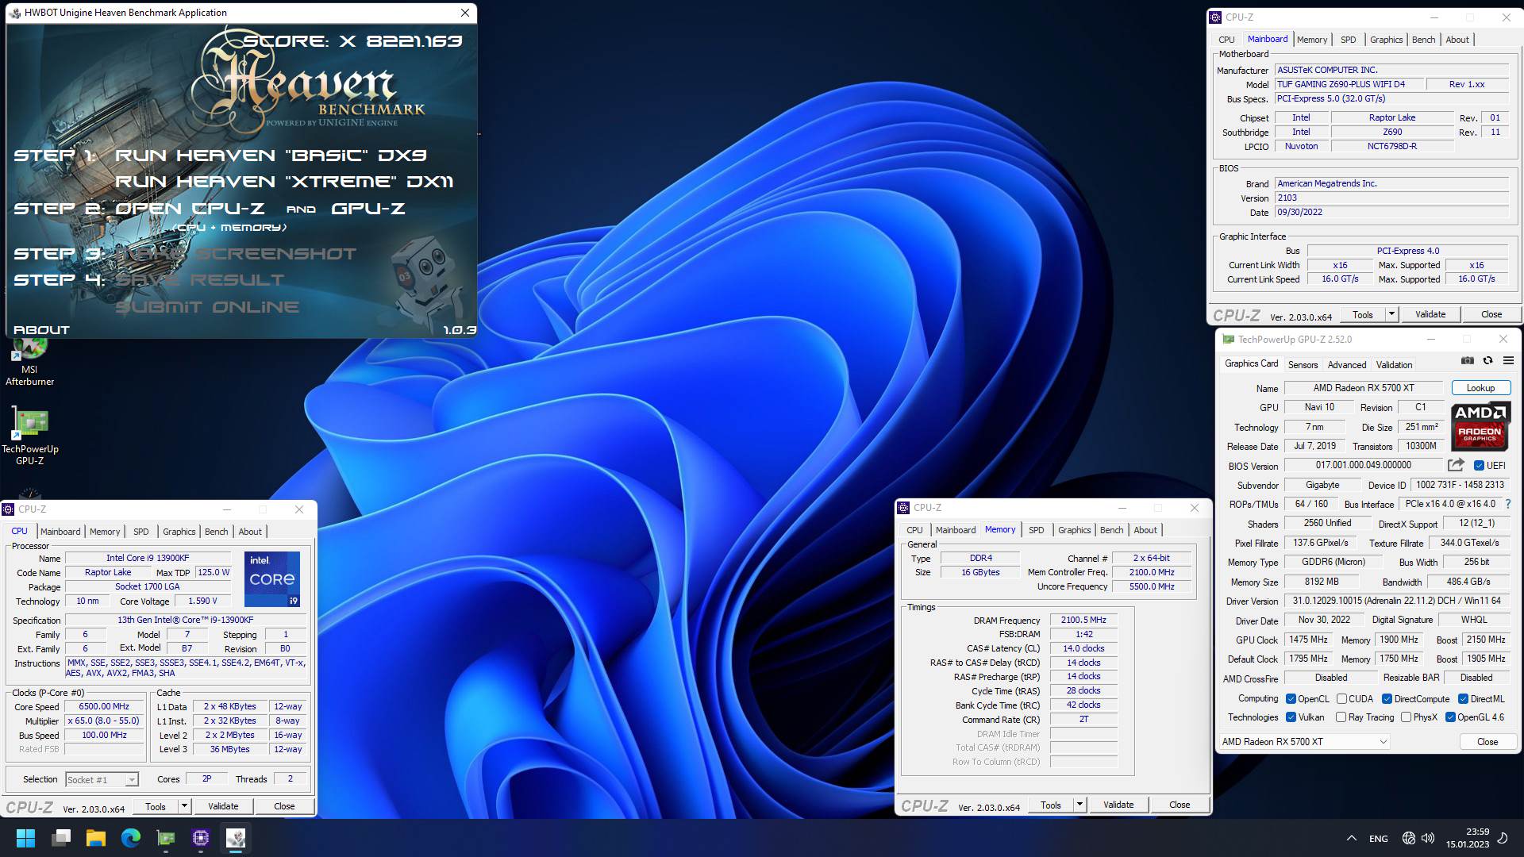Expand Tools arrow in CPU-Z CPU window

tap(184, 806)
